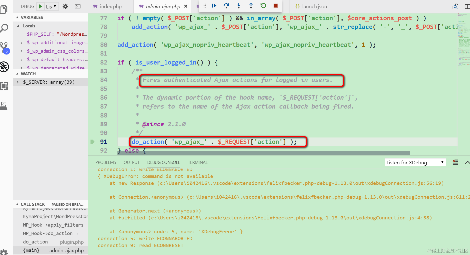This screenshot has height=255, width=470.
Task: Collapse the Locals scope
Action: (x=18, y=26)
